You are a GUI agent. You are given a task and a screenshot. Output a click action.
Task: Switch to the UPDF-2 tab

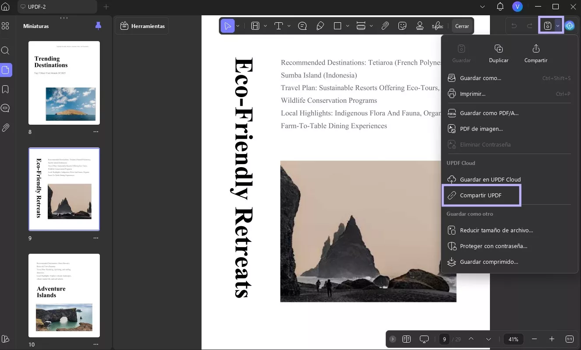point(57,7)
